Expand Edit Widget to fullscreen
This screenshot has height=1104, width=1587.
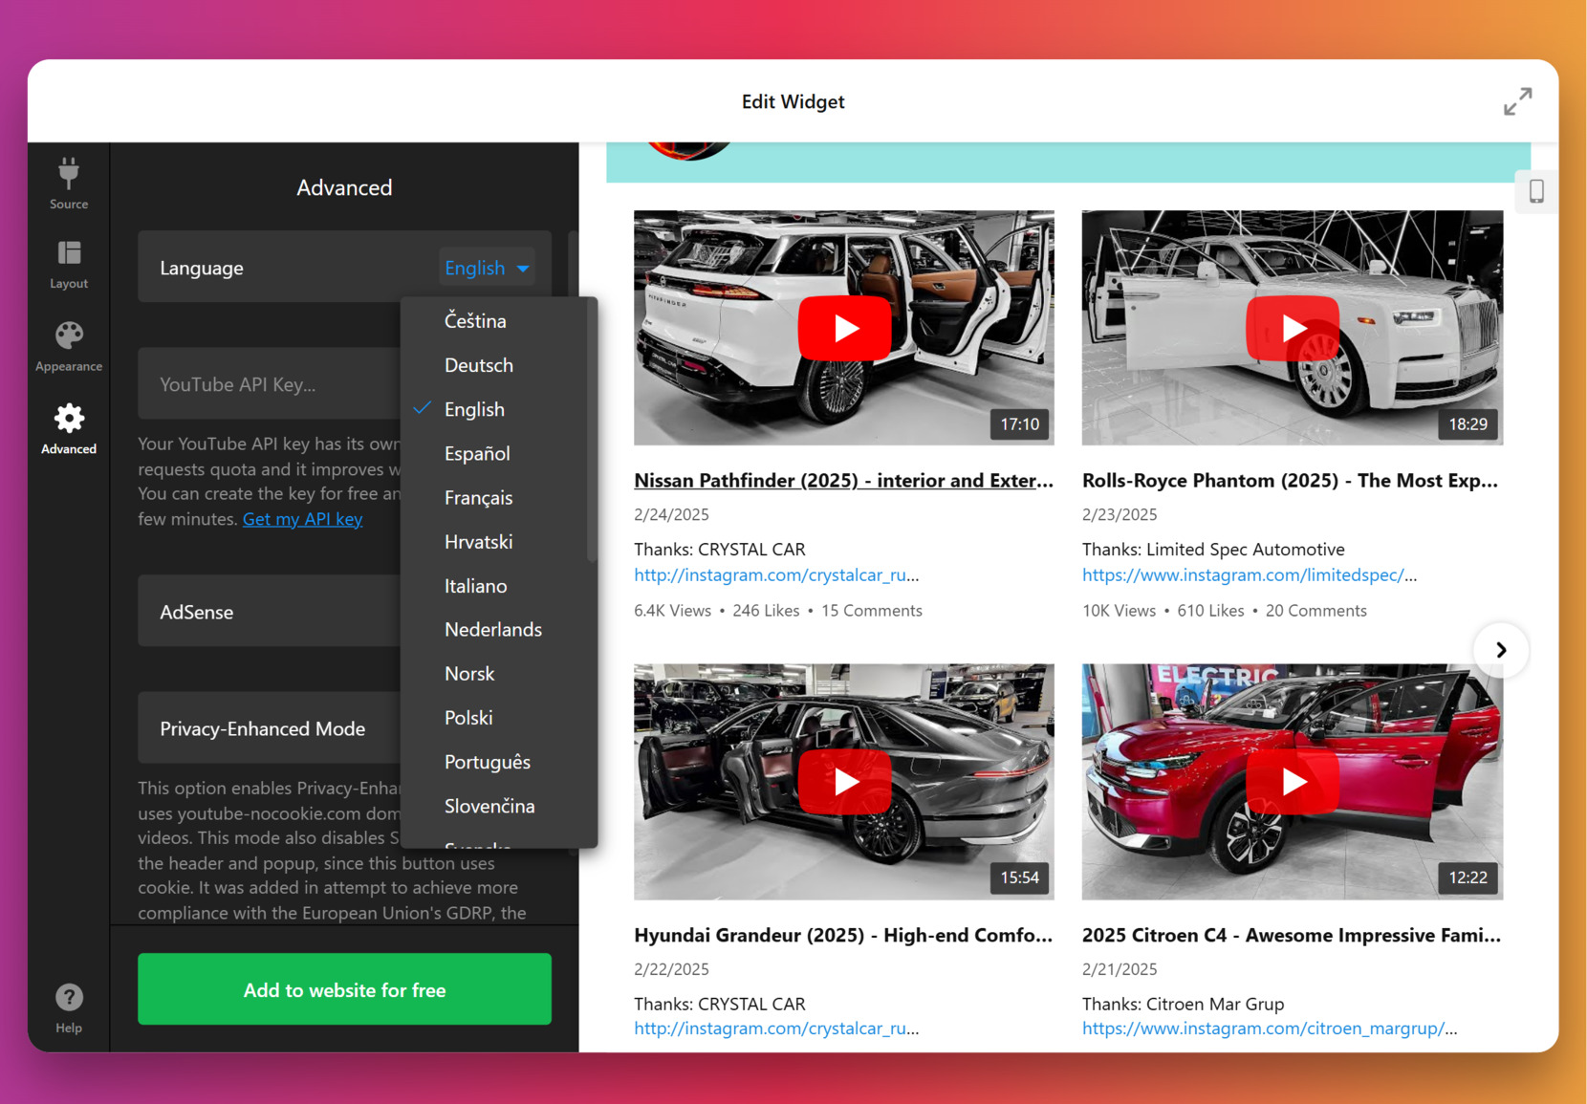1518,100
